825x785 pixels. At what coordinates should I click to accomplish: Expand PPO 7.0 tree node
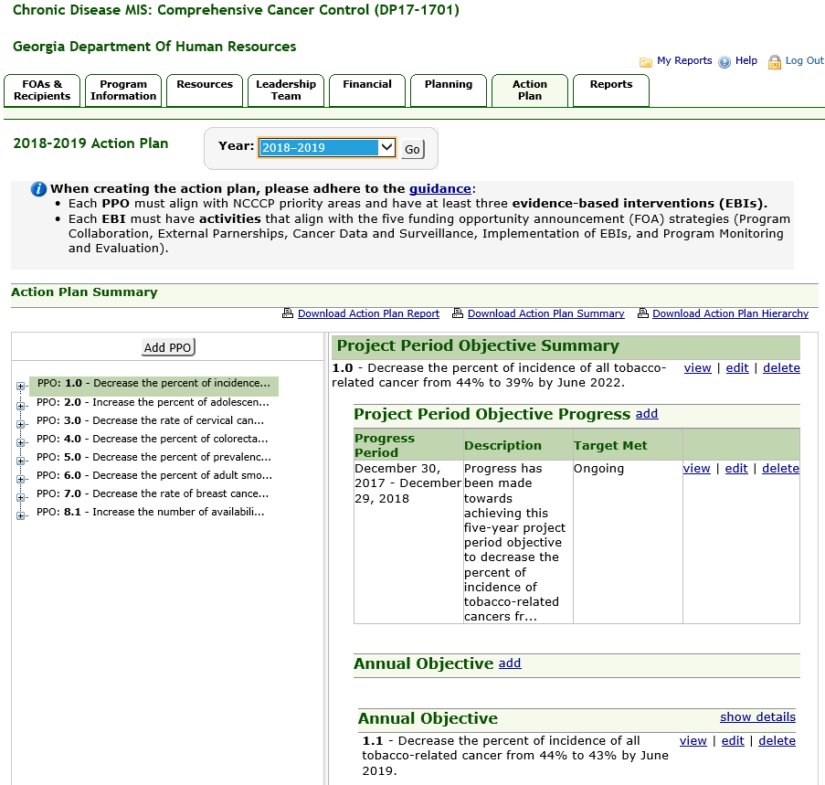pos(20,497)
